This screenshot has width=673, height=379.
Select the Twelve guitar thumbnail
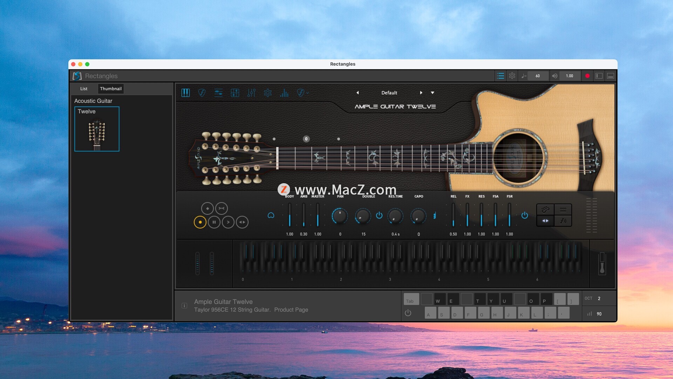coord(97,129)
